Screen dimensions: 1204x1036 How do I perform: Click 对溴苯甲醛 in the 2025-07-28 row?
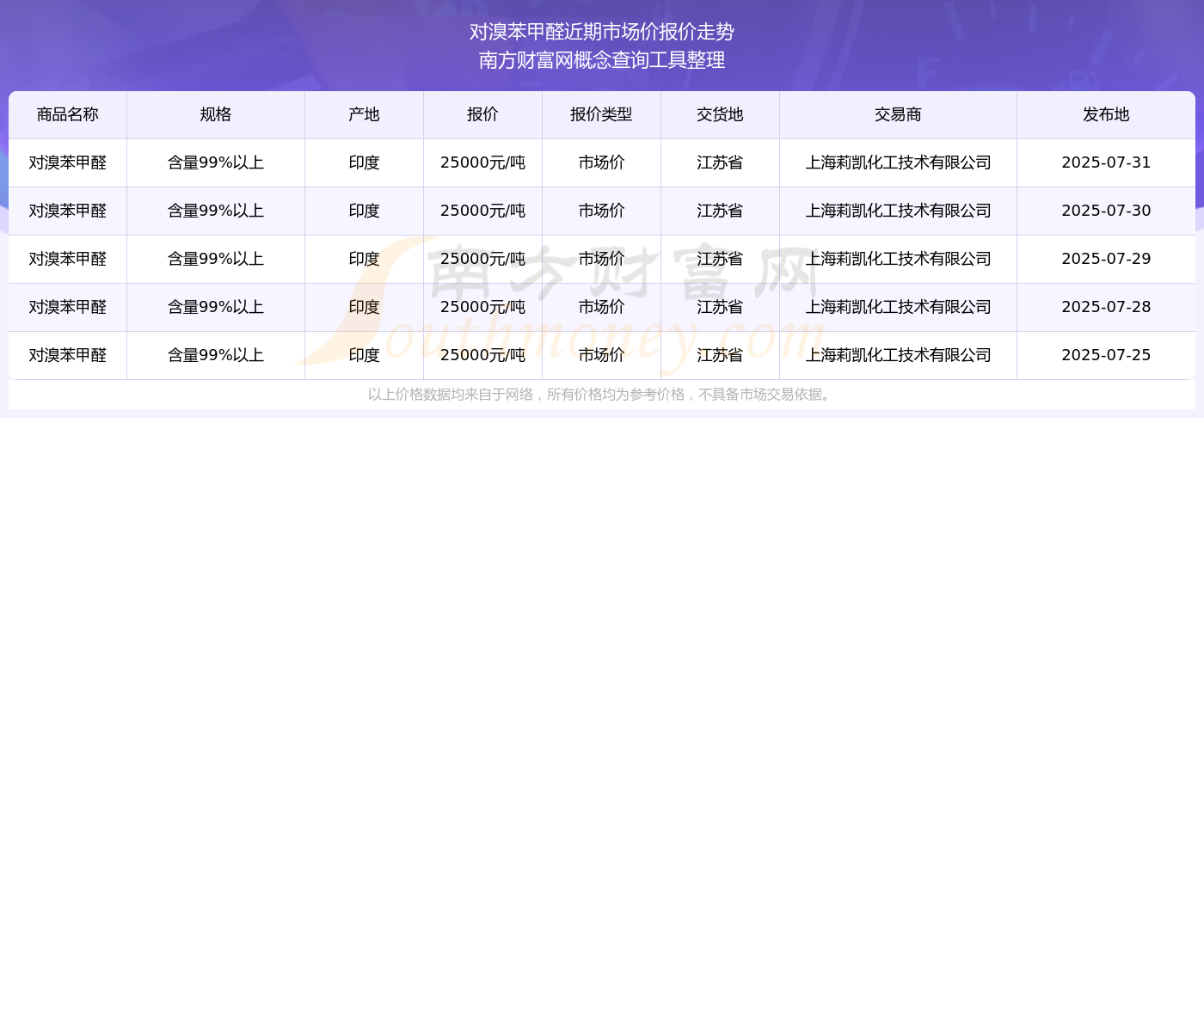click(x=68, y=307)
